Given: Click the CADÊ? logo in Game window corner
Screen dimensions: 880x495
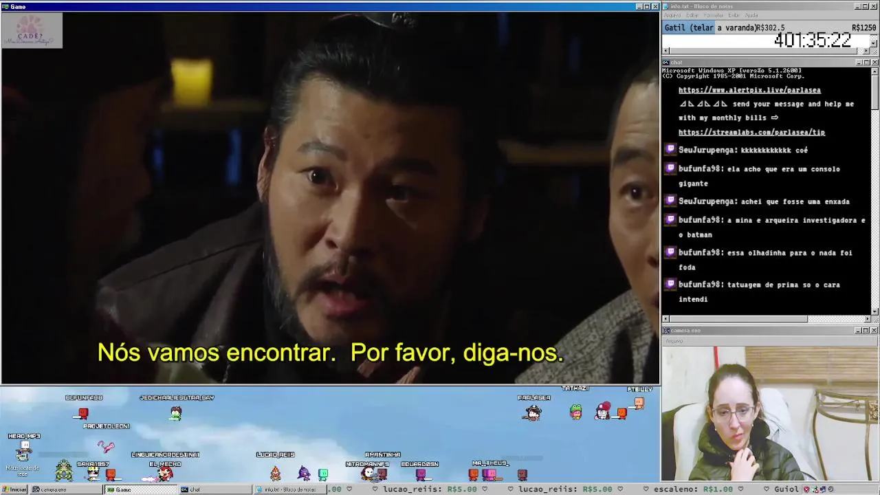Looking at the screenshot, I should coord(32,31).
